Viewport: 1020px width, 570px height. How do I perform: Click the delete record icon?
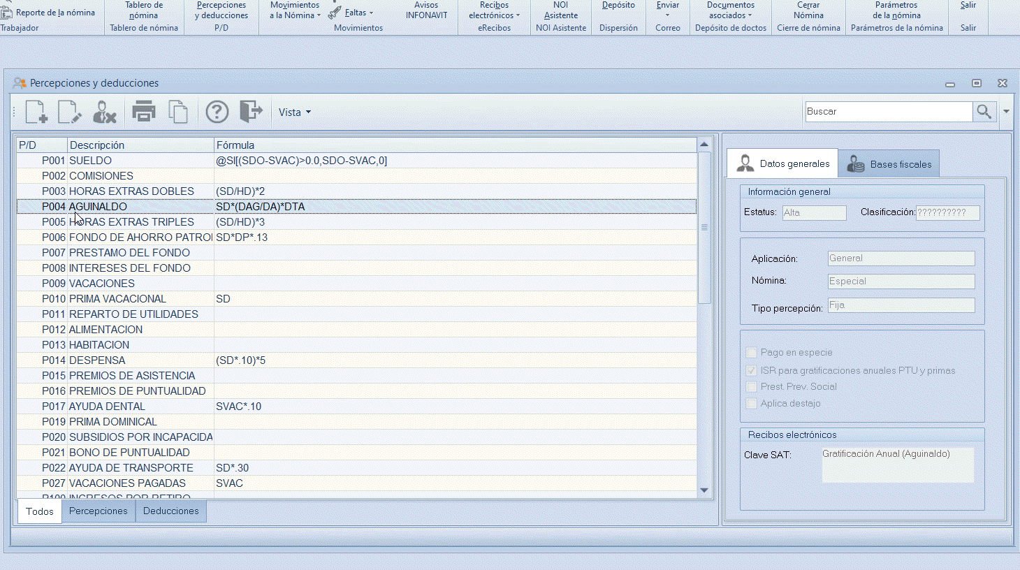[105, 112]
